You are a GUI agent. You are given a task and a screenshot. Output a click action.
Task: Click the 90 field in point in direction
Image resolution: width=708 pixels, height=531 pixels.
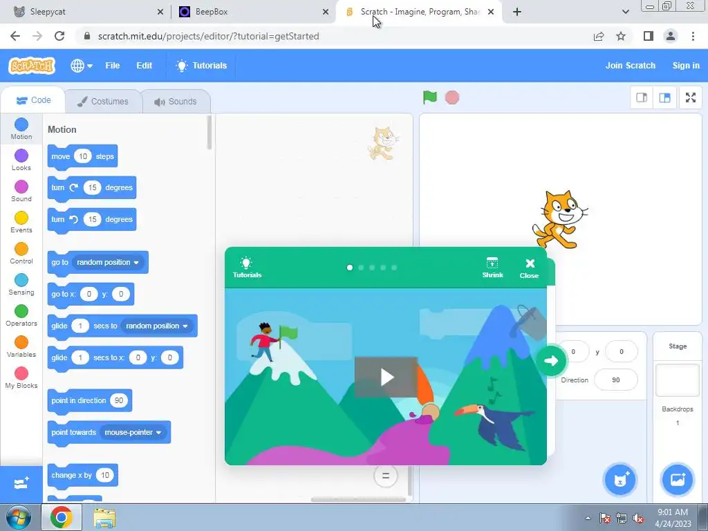pos(119,400)
